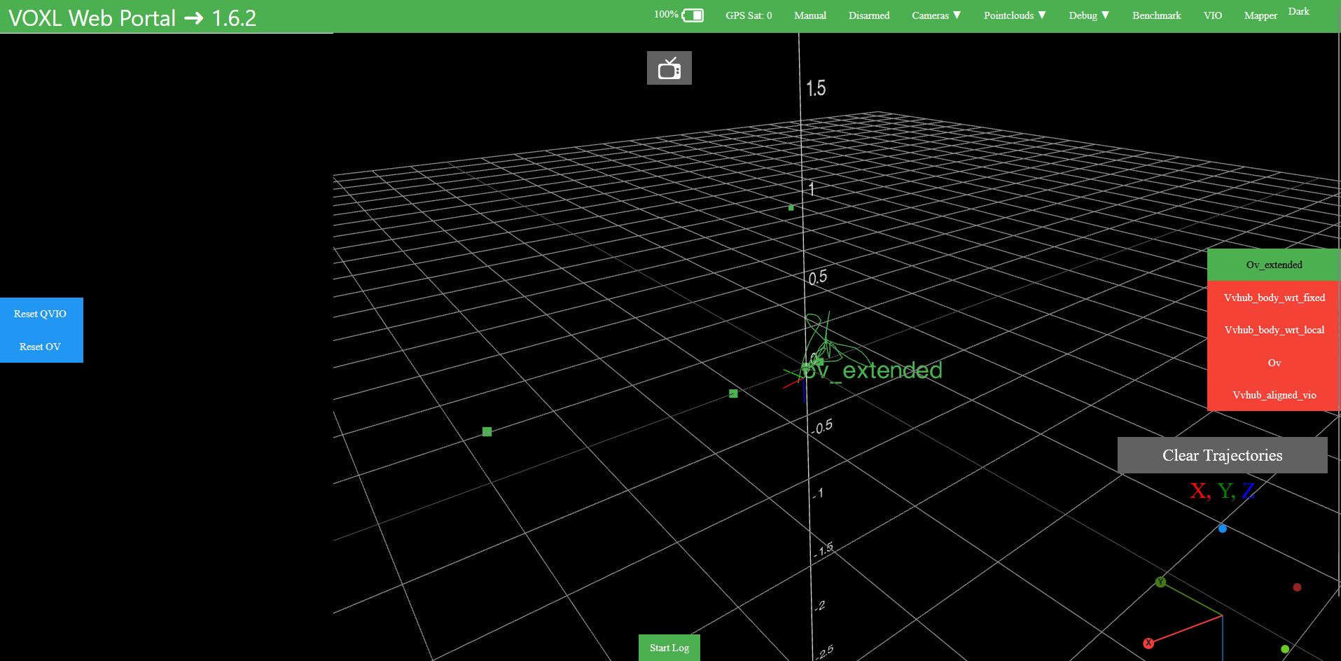Click the Disarmed status indicator
The height and width of the screenshot is (661, 1341).
point(868,15)
